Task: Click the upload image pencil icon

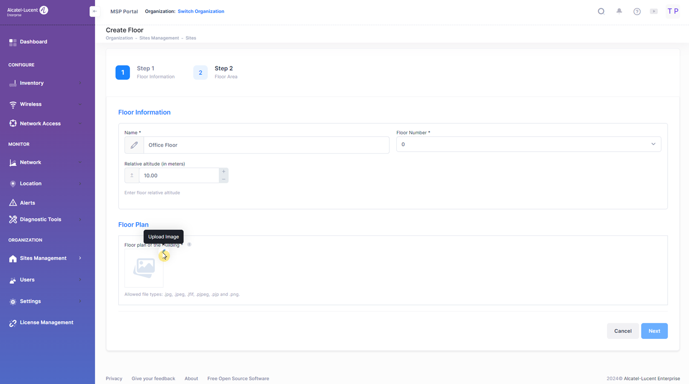Action: click(164, 252)
